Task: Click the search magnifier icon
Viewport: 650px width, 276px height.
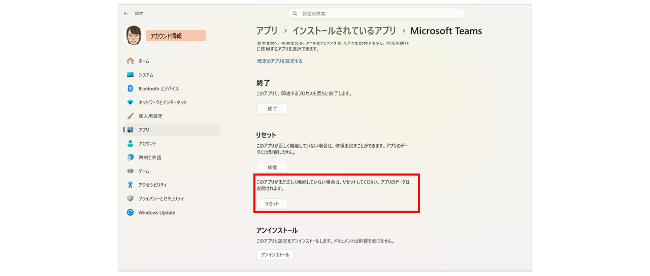Action: 295,13
